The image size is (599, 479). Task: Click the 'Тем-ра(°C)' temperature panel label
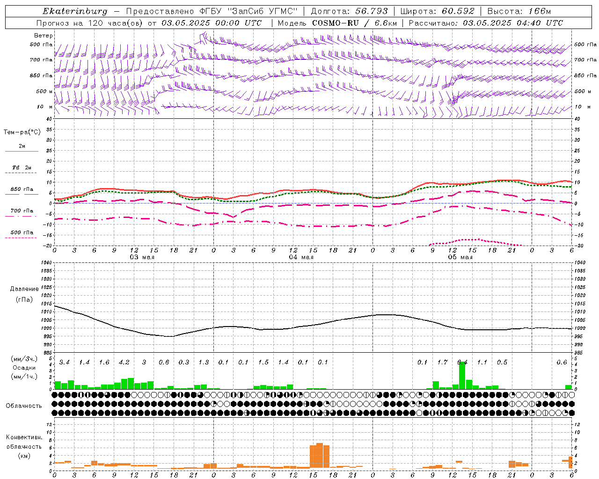(22, 132)
